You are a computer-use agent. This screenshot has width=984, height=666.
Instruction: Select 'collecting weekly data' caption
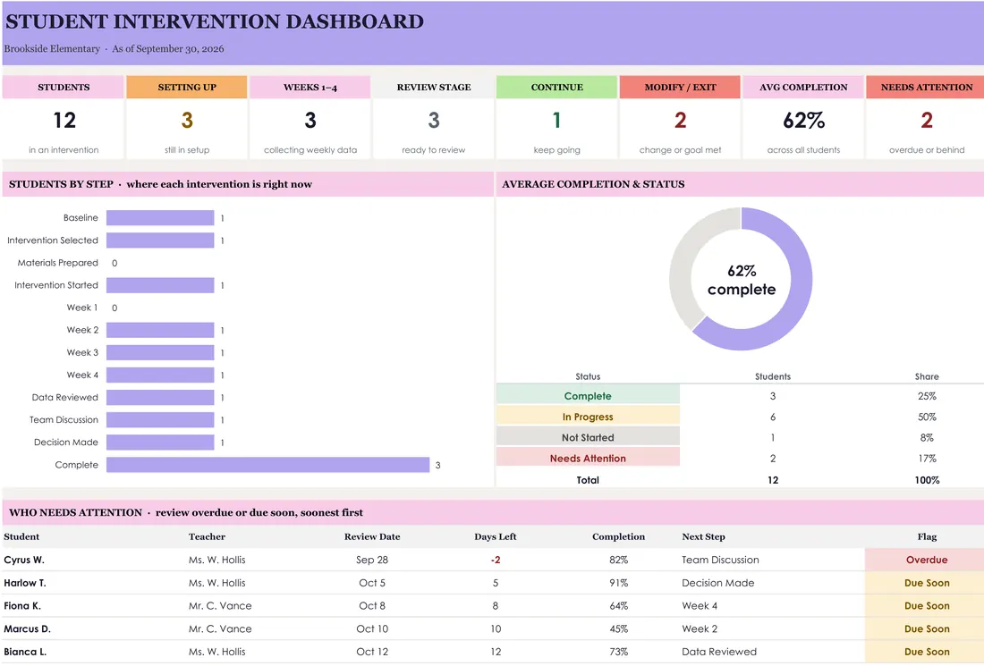click(x=310, y=150)
